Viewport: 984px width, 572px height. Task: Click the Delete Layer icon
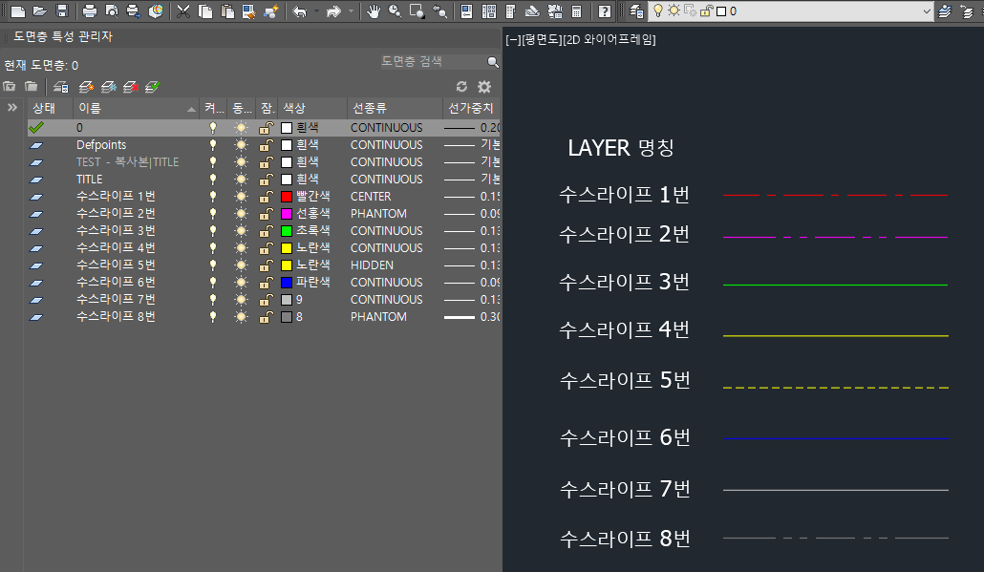pos(131,87)
